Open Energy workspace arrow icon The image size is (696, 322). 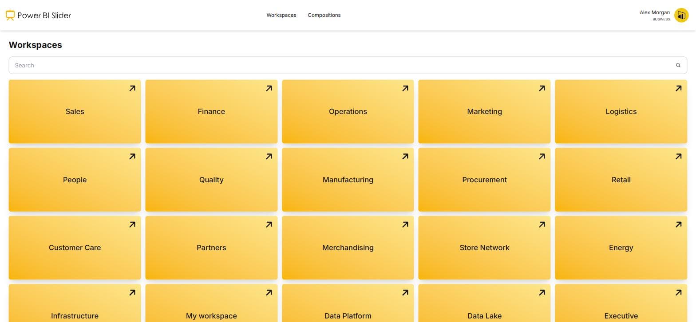pyautogui.click(x=679, y=224)
